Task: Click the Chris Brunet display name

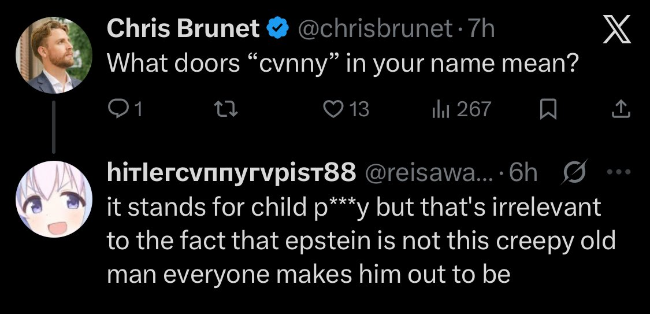Action: coord(183,28)
